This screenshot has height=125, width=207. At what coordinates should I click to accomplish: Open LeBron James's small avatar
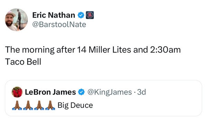tap(17, 92)
